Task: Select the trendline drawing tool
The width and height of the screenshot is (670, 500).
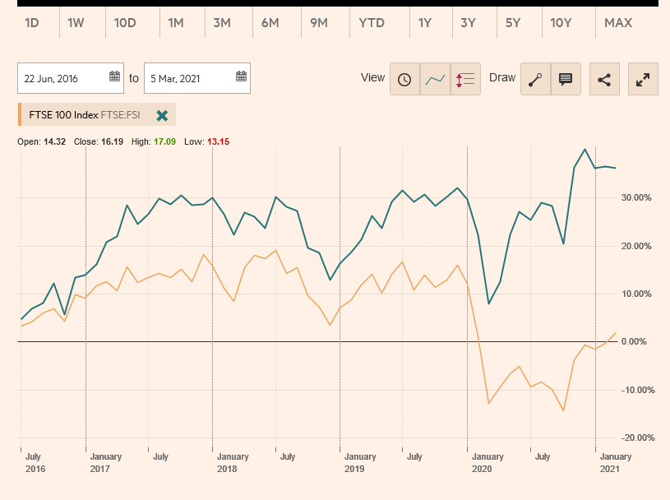Action: coord(535,78)
